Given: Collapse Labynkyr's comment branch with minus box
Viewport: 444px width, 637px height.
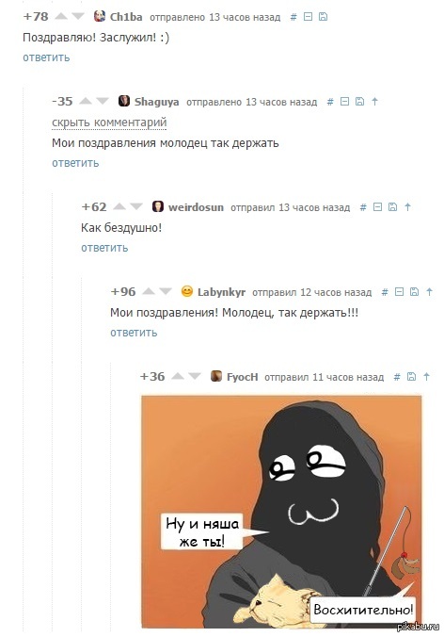Looking at the screenshot, I should coord(400,292).
